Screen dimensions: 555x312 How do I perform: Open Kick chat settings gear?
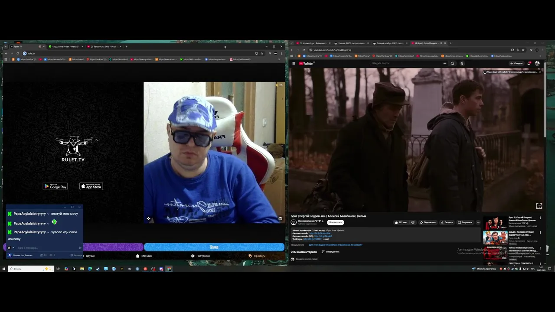[x=72, y=255]
